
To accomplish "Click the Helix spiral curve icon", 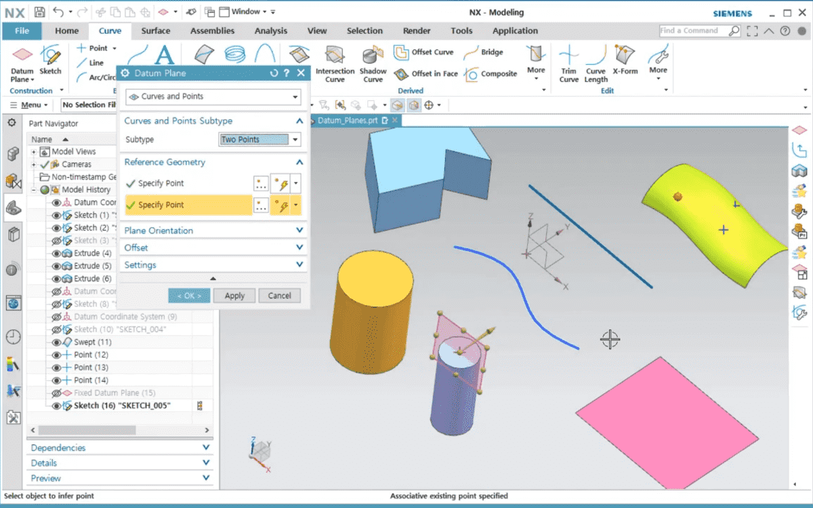I will point(235,55).
